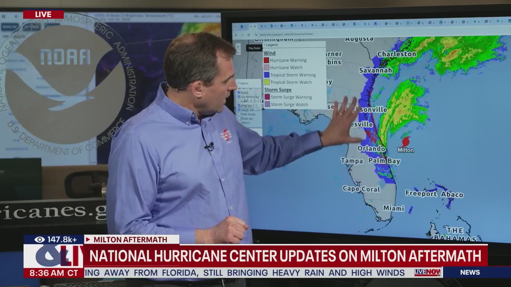Click the page Reload icon

pyautogui.click(x=249, y=34)
